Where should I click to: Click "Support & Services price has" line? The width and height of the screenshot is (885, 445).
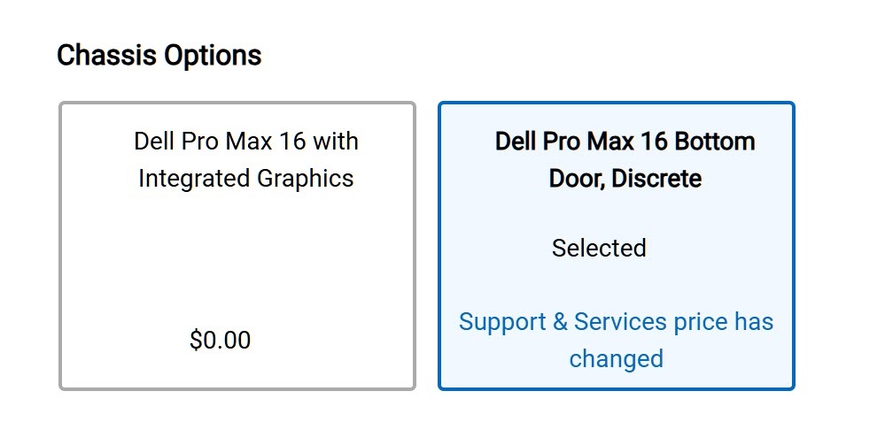point(616,321)
